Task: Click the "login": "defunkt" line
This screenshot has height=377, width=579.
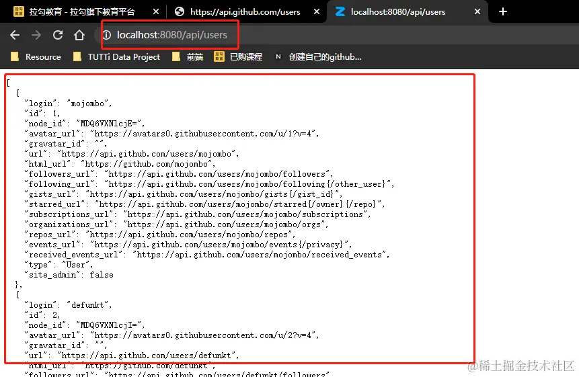Action: (x=68, y=305)
